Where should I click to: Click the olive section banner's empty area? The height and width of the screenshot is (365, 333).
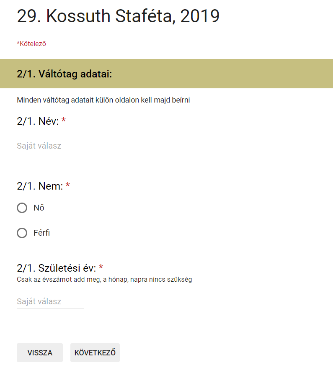[x=221, y=74]
